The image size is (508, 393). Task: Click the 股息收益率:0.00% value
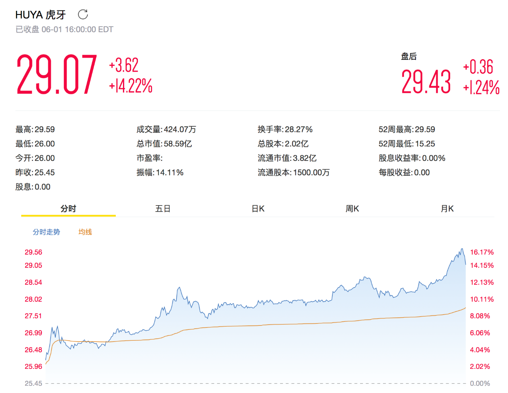point(412,158)
